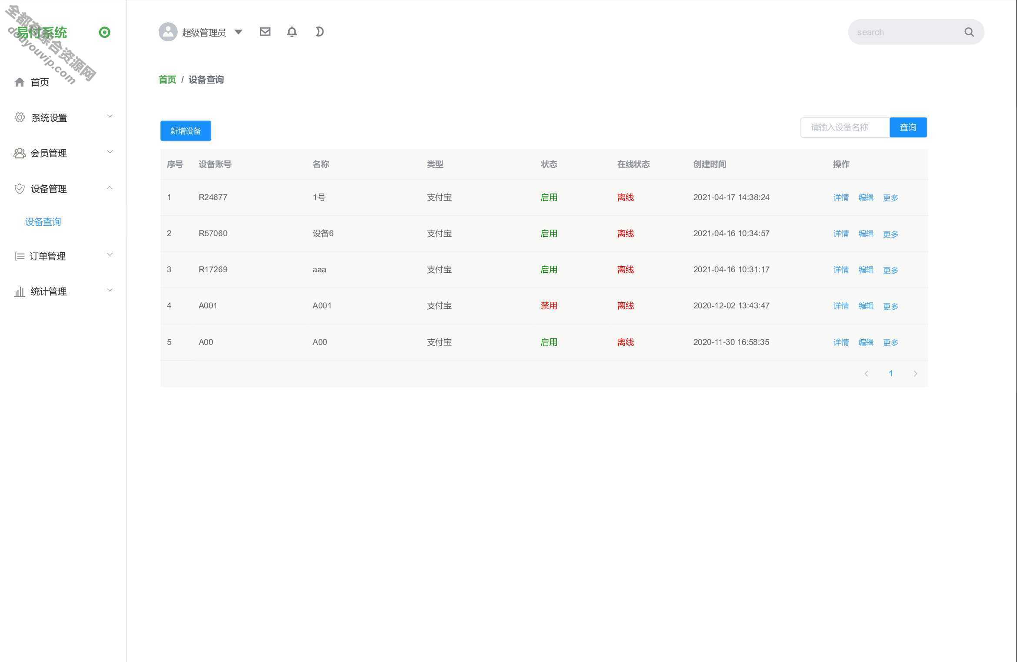
Task: Click the 禁用 status of device A001
Action: click(x=549, y=306)
